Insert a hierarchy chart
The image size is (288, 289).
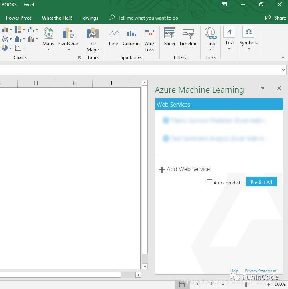point(20,30)
